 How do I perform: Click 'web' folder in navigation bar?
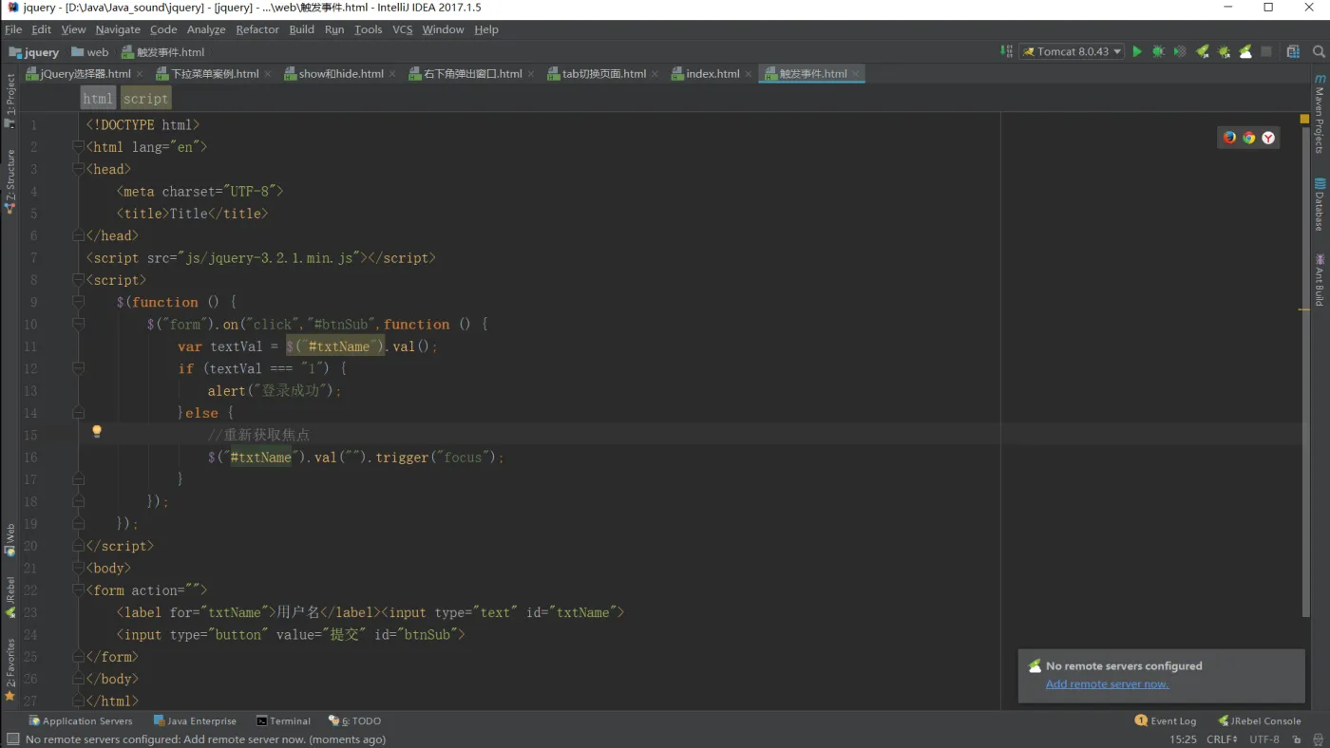click(90, 52)
